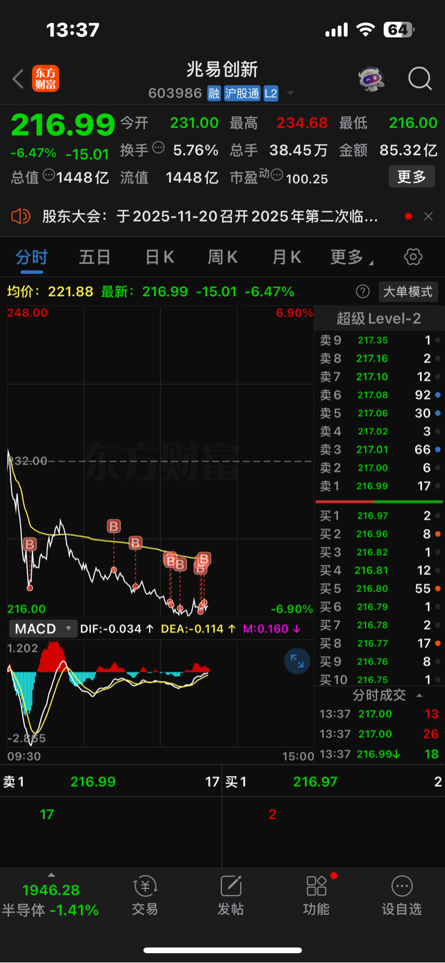Tap the search magnifier icon
Image resolution: width=445 pixels, height=963 pixels.
[420, 79]
